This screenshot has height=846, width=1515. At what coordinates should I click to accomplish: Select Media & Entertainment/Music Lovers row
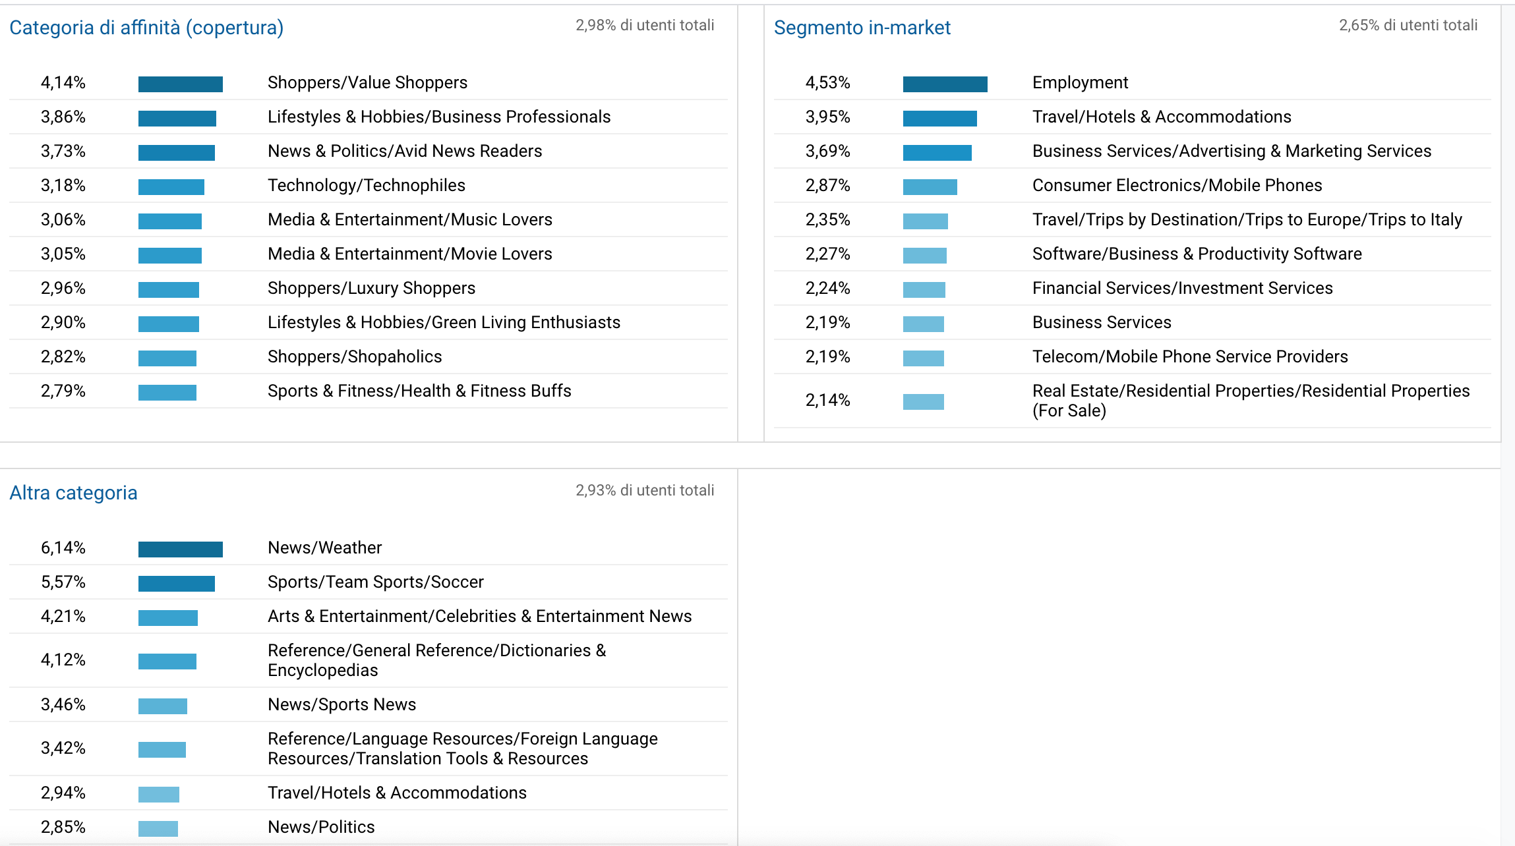[x=410, y=219]
